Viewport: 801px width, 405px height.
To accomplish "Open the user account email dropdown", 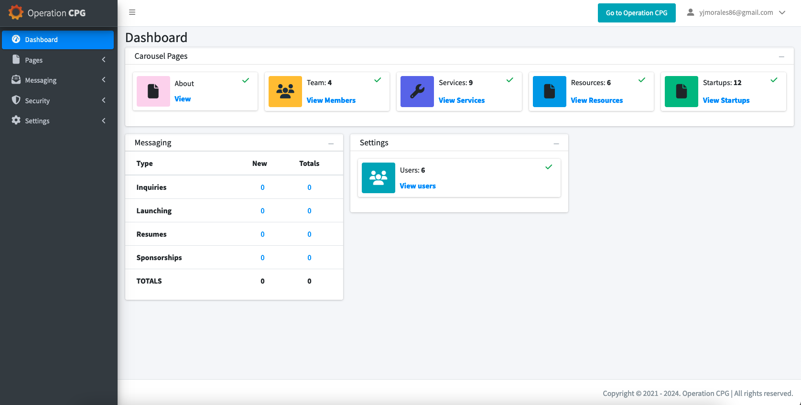I will [736, 13].
